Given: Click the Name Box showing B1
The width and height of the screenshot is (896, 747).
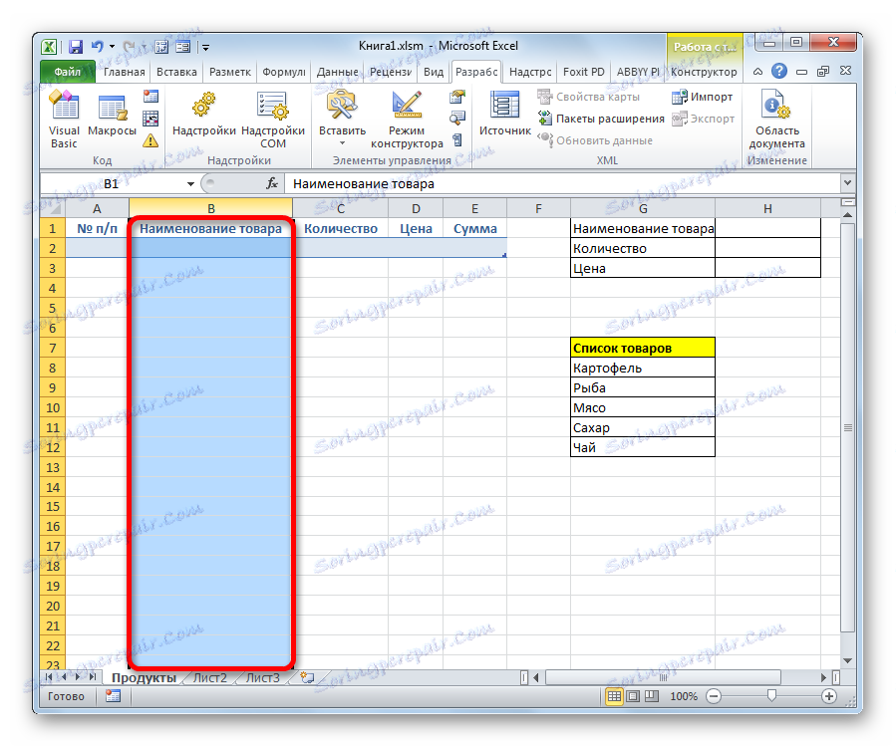Looking at the screenshot, I should coord(112,184).
